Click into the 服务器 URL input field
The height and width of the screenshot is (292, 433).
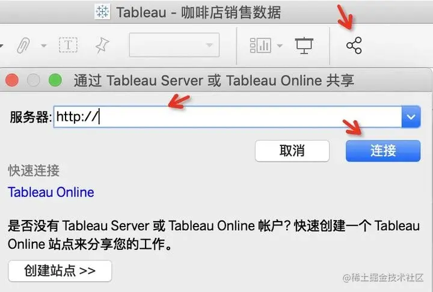point(227,117)
